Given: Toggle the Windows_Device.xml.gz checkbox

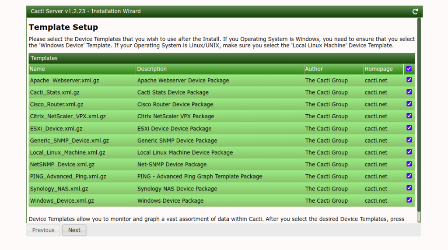Looking at the screenshot, I should (409, 200).
